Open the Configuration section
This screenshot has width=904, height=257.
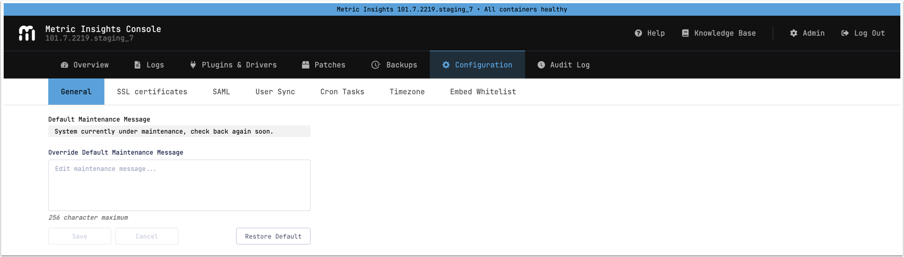point(477,65)
